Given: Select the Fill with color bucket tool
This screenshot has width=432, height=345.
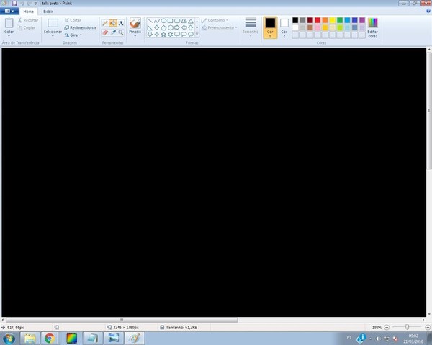Looking at the screenshot, I should 113,23.
